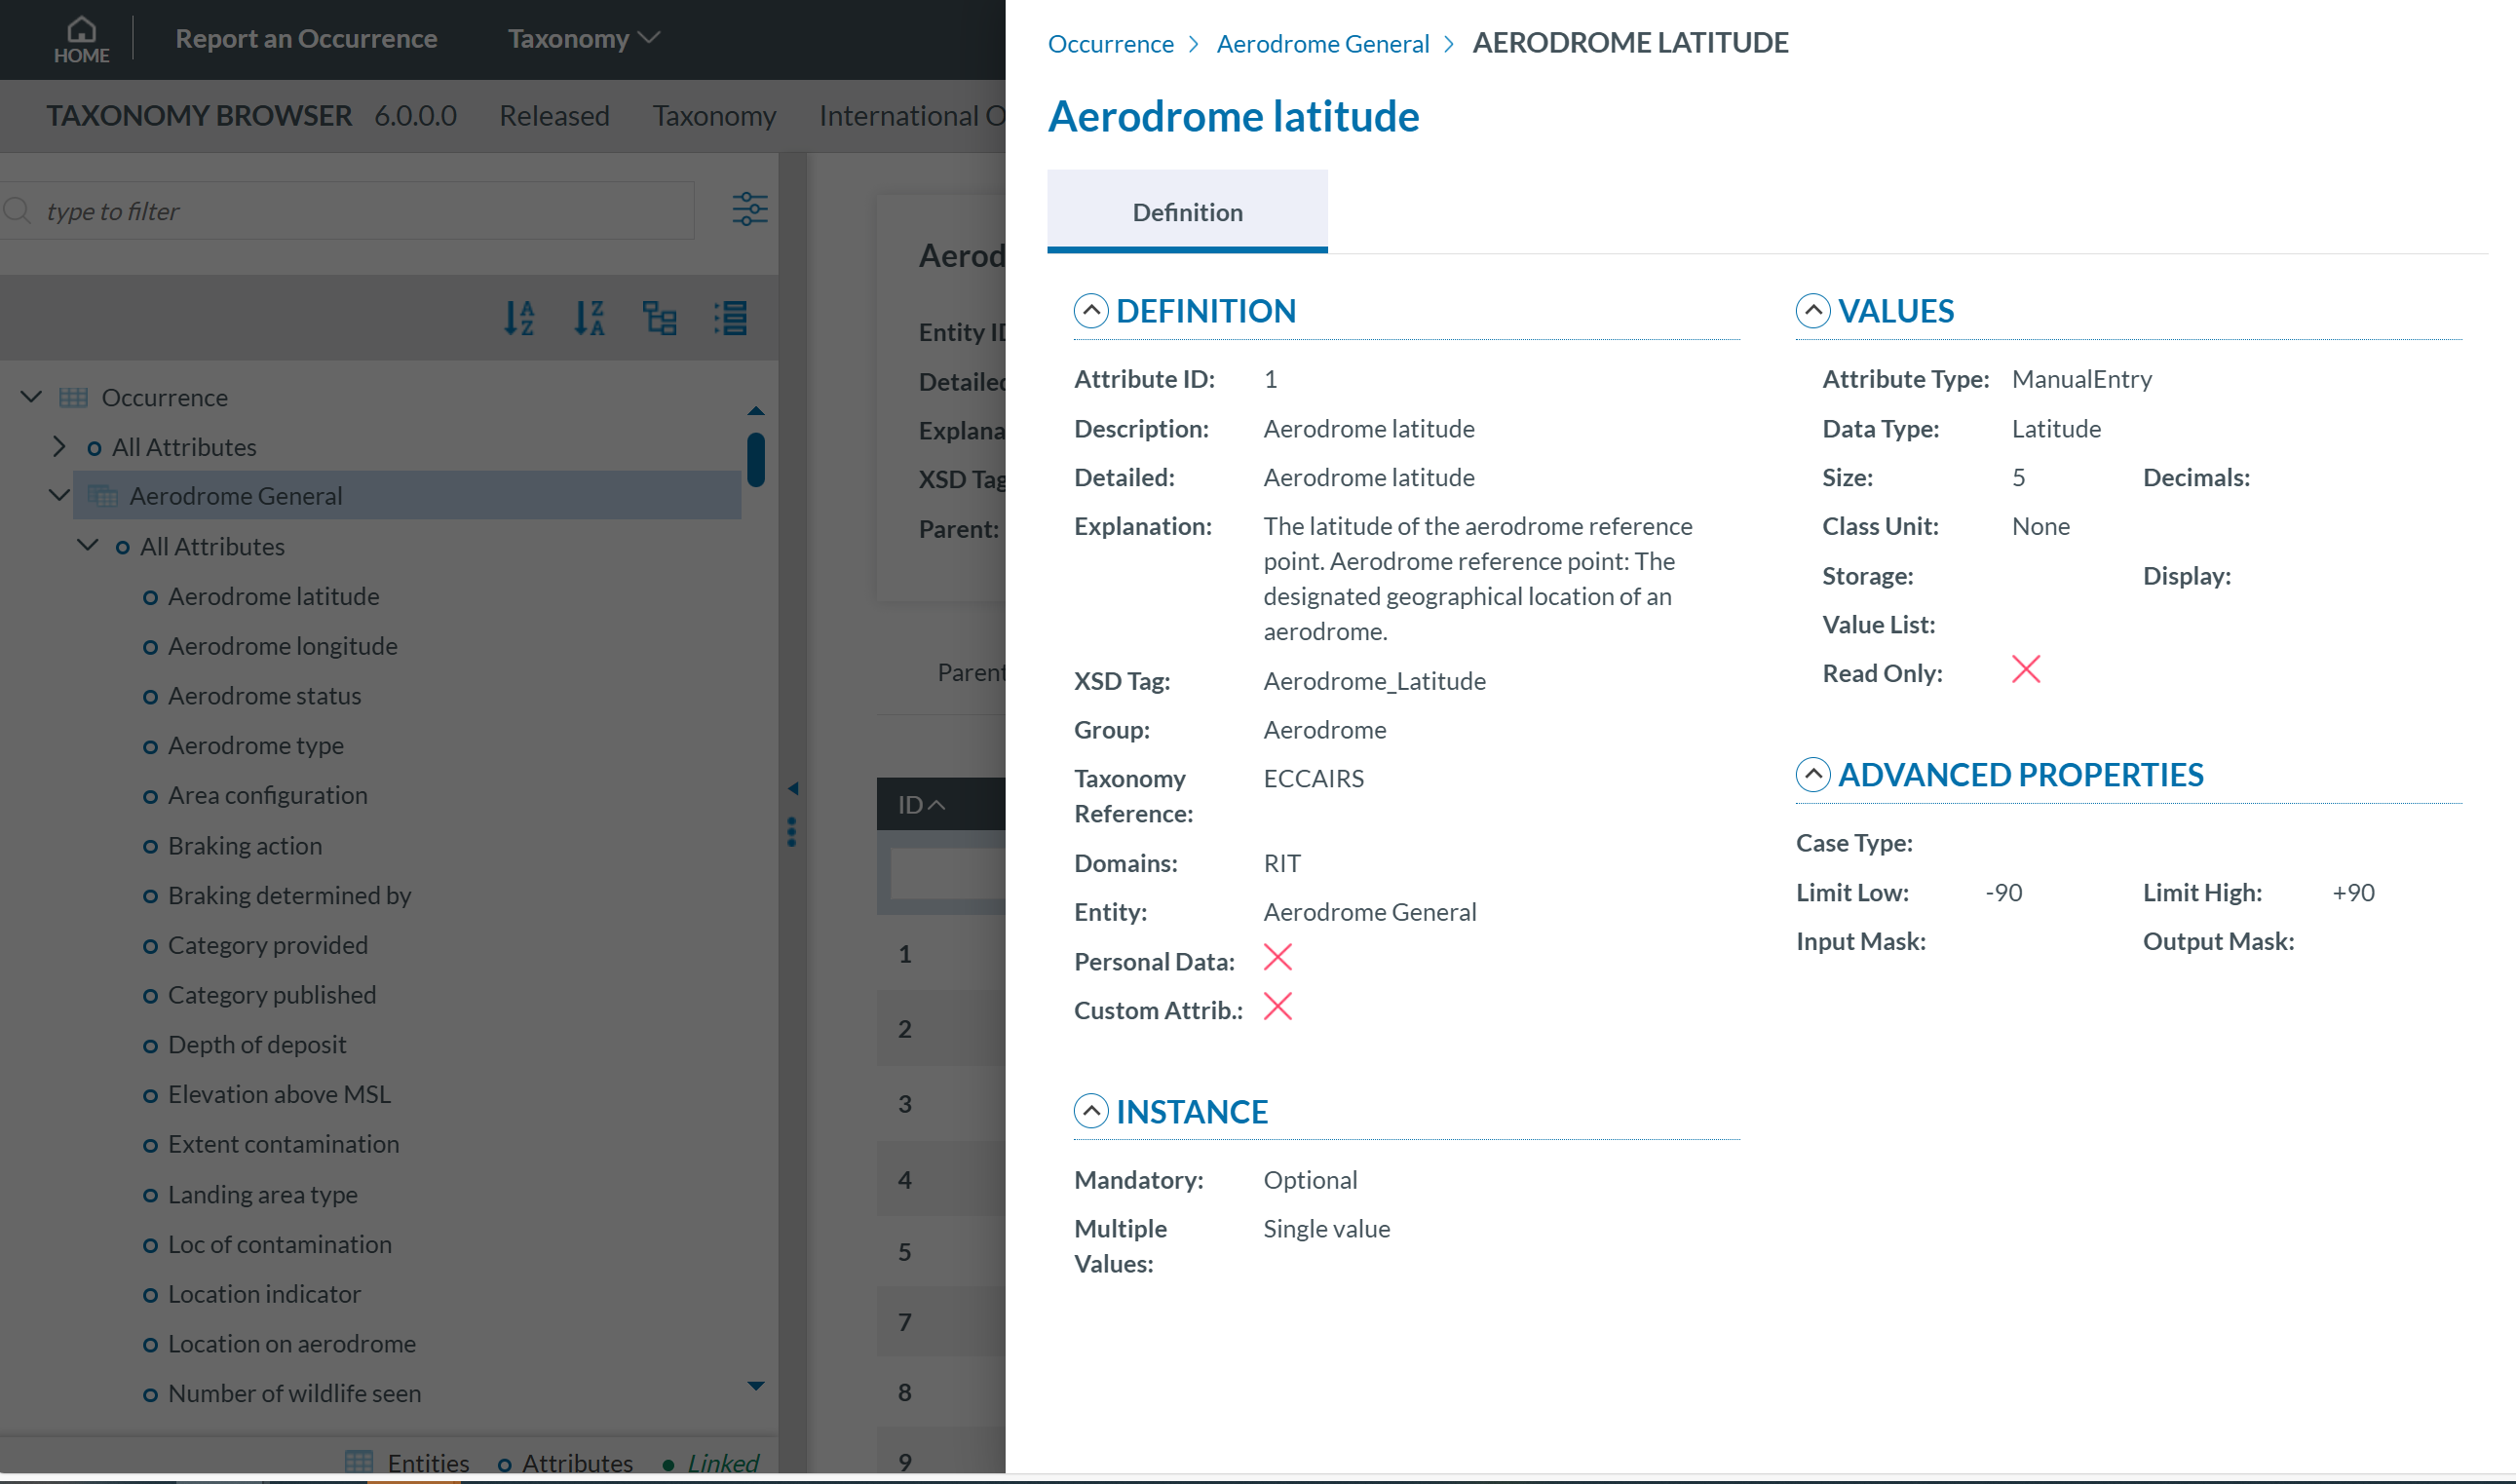Collapse the Aerodrome General tree node

(59, 496)
